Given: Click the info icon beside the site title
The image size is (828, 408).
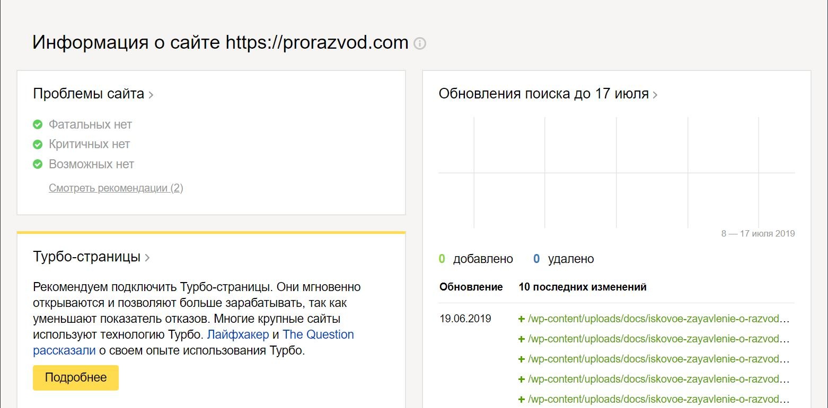Looking at the screenshot, I should pyautogui.click(x=420, y=43).
